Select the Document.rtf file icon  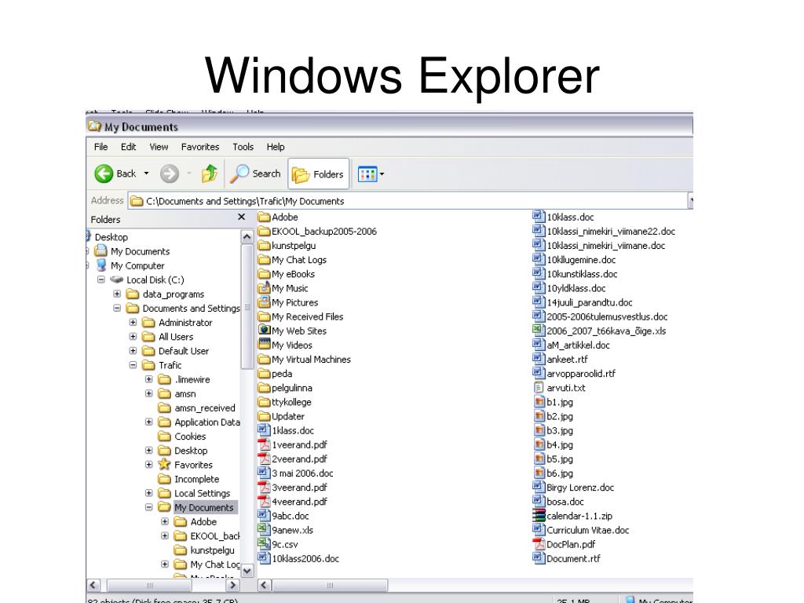click(539, 558)
